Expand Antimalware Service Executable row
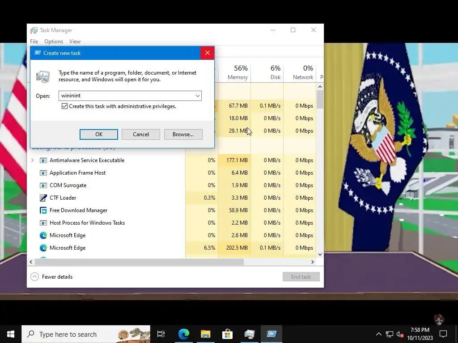458x343 pixels. pos(32,160)
